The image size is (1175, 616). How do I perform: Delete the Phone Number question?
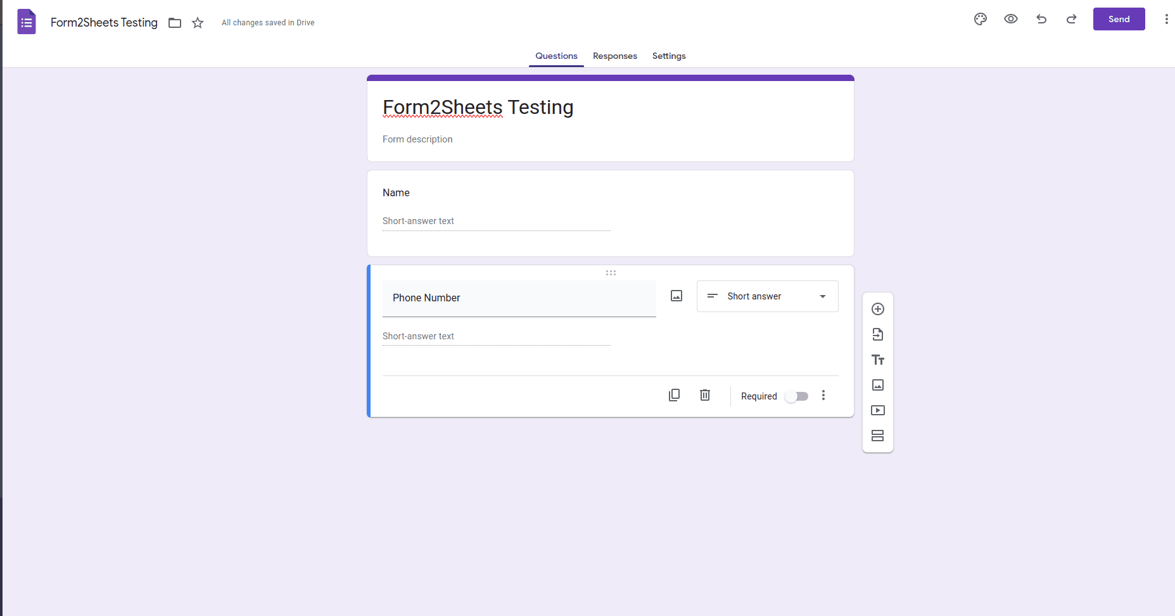tap(705, 395)
